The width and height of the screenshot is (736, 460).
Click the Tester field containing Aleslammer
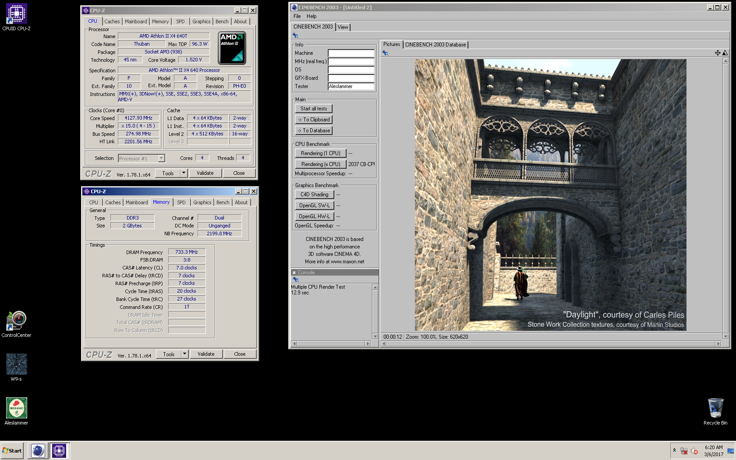coord(351,86)
